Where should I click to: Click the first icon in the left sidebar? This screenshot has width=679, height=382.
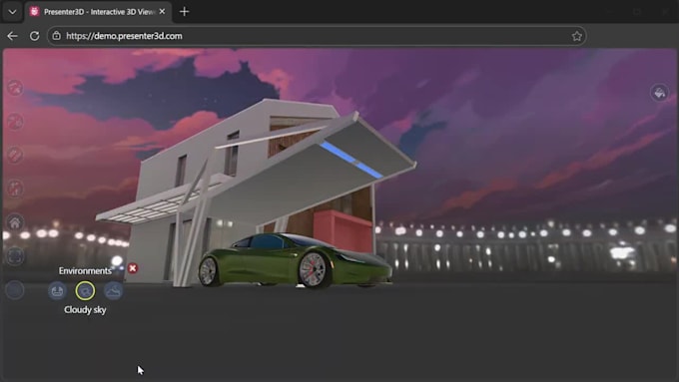point(15,88)
